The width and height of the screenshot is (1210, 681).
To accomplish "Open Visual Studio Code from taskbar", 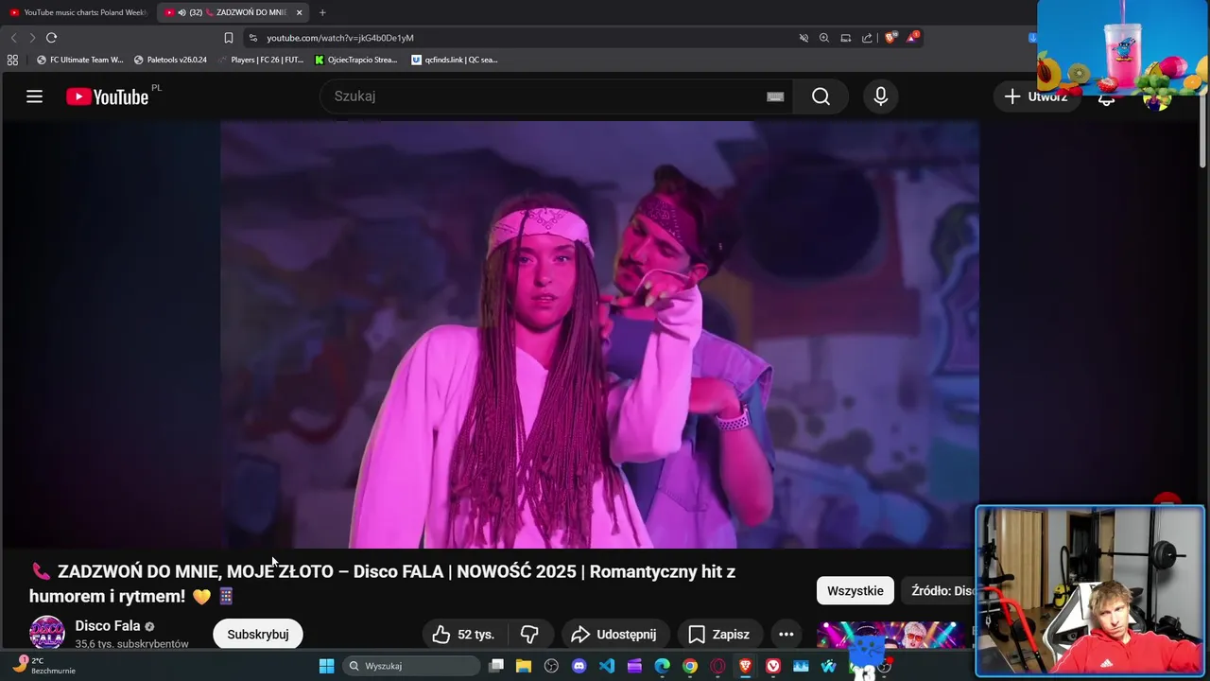I will point(607,666).
